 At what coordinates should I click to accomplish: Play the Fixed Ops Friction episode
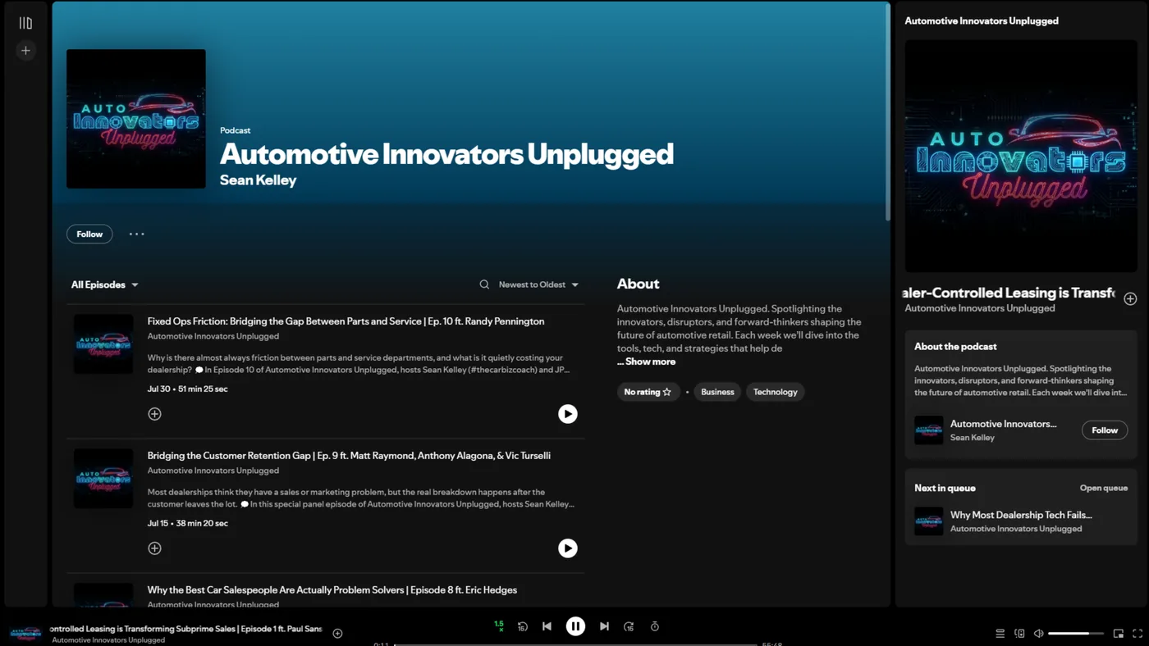[x=567, y=414]
